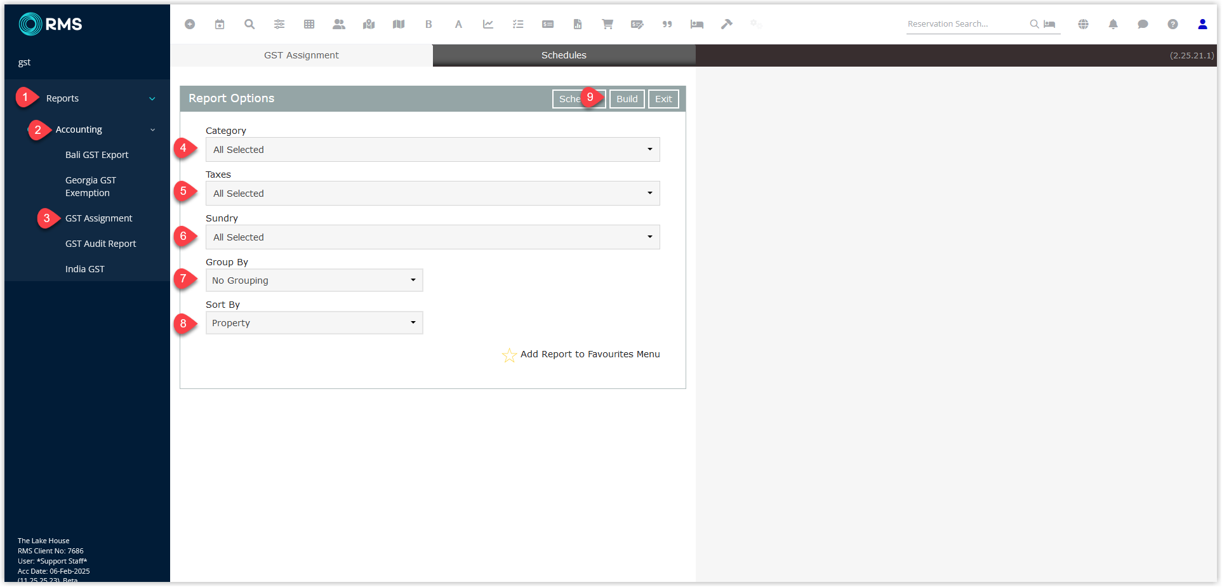Open the Sort By Property dropdown
This screenshot has height=587, width=1222.
[314, 323]
